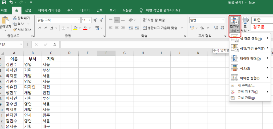The width and height of the screenshot is (273, 129).
Task: Click the phonetic guide 내천 icon
Action: [97, 28]
